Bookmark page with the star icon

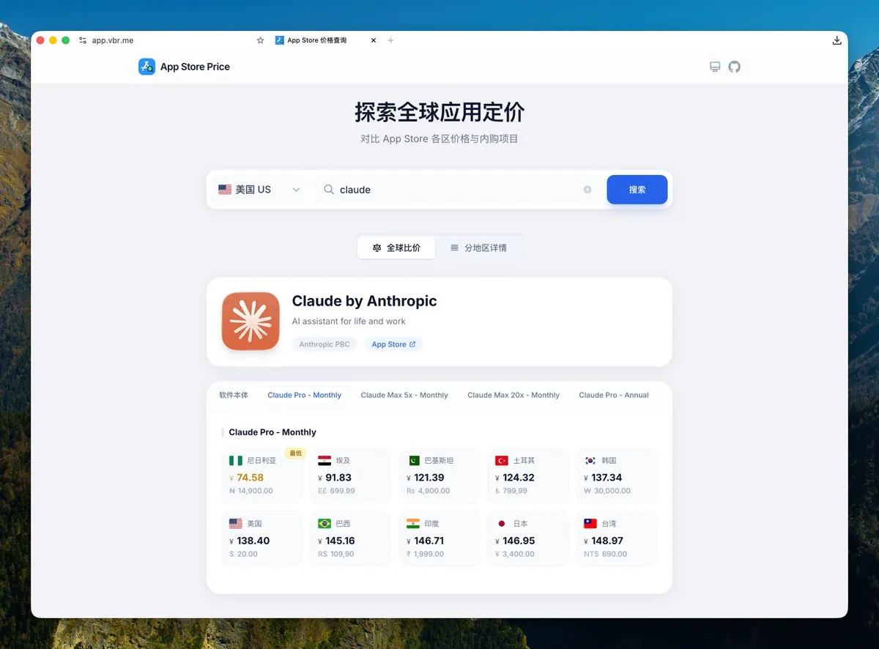(260, 40)
